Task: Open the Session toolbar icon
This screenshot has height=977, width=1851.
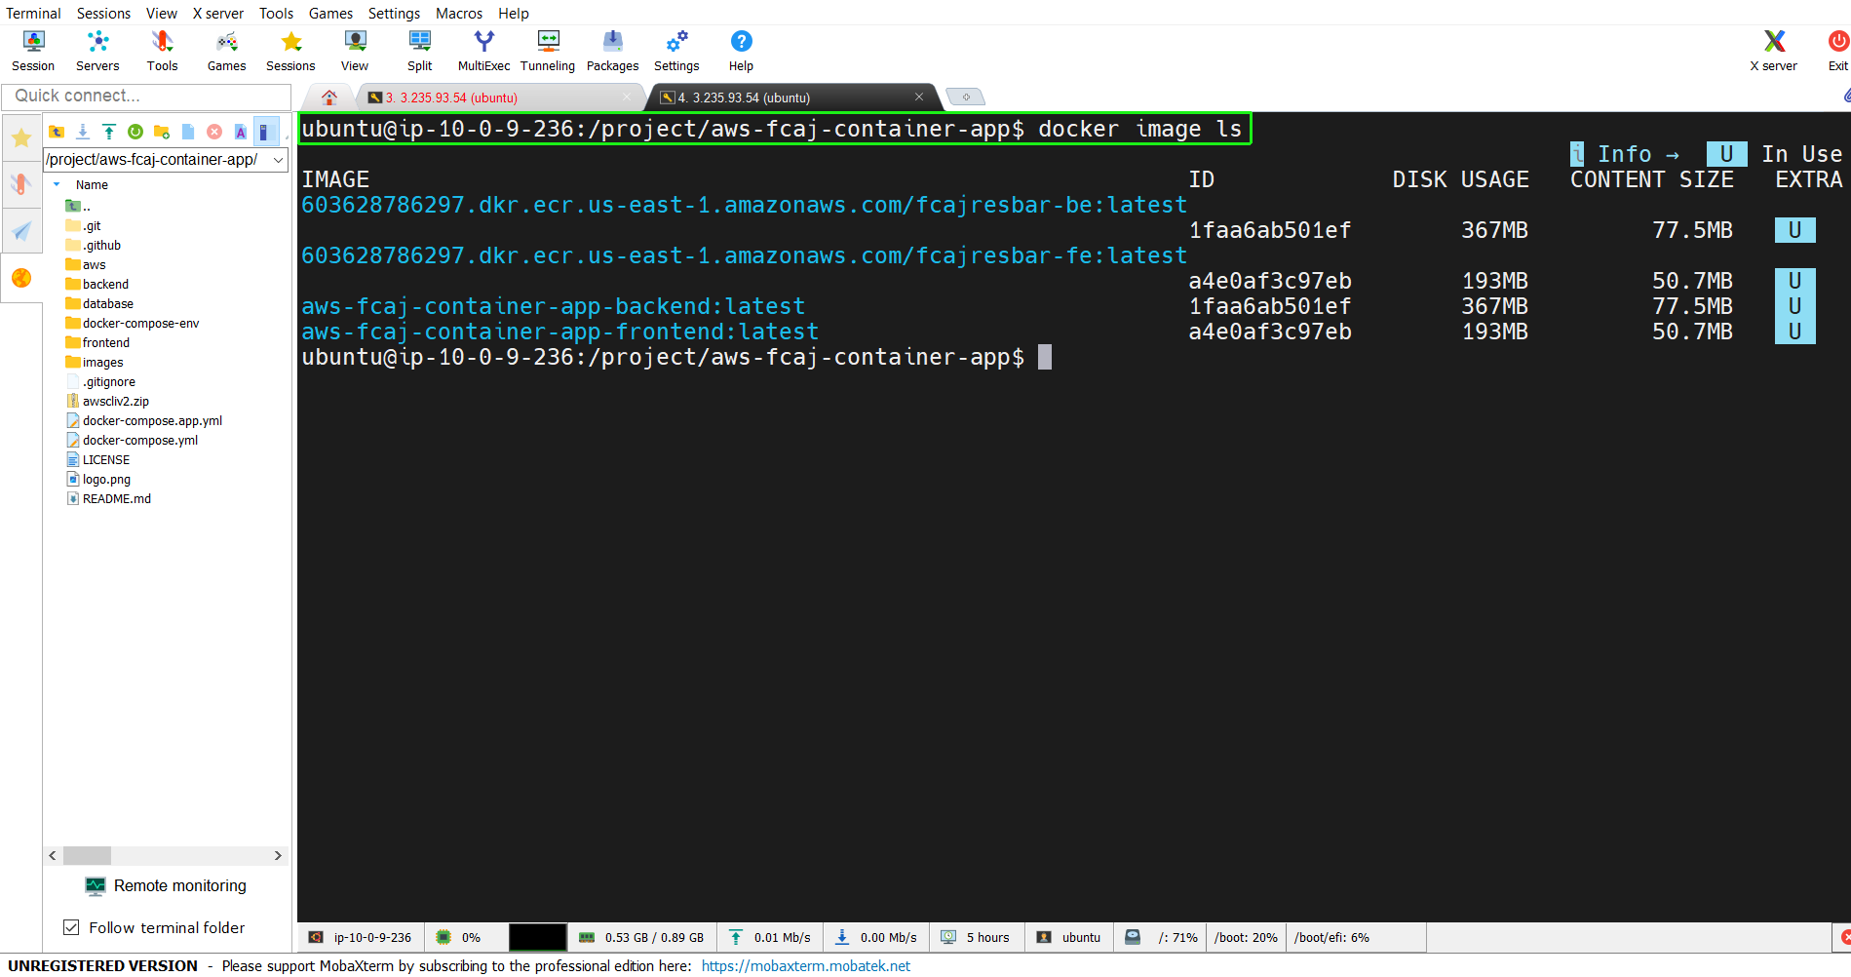Action: point(33,51)
